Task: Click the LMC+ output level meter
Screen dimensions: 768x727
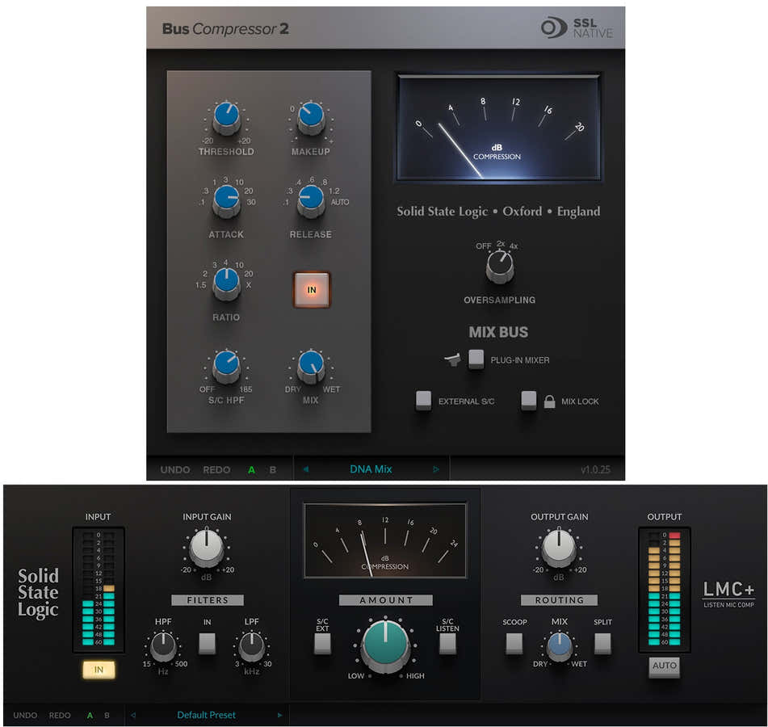Action: pyautogui.click(x=665, y=590)
